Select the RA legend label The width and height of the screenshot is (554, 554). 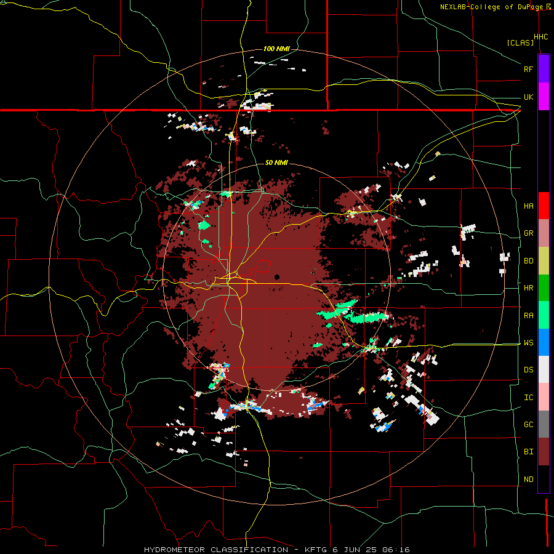[x=528, y=316]
